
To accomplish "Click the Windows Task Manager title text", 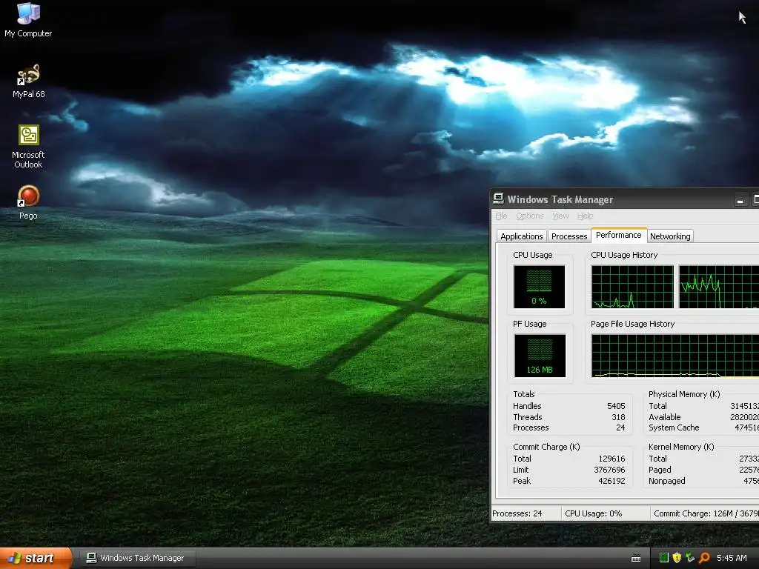I will (x=560, y=199).
